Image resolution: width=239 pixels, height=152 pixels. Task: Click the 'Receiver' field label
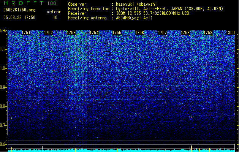(x=77, y=13)
